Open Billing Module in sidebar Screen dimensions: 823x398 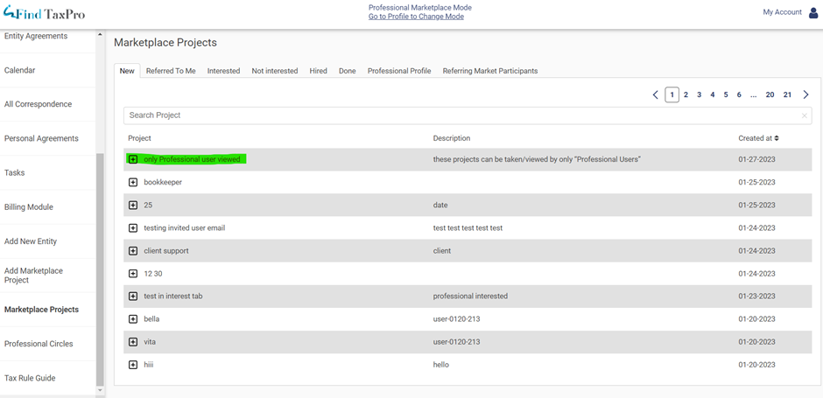coord(29,207)
